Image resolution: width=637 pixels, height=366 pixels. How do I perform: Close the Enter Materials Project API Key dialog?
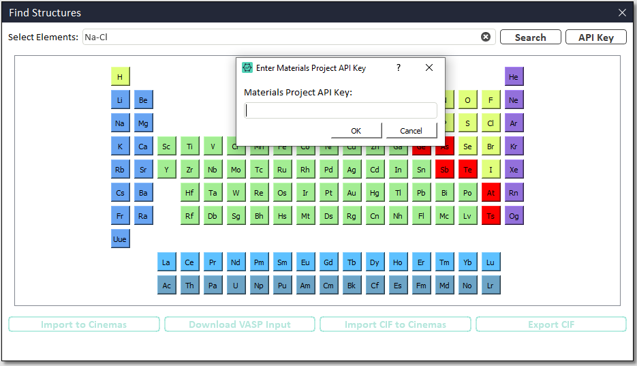coord(429,67)
